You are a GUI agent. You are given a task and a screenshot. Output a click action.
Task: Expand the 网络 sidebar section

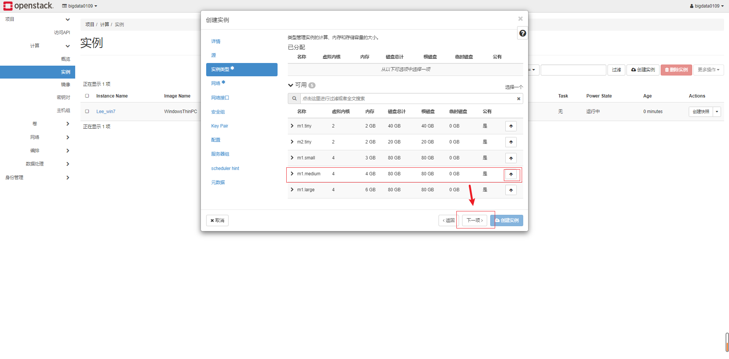pyautogui.click(x=38, y=137)
